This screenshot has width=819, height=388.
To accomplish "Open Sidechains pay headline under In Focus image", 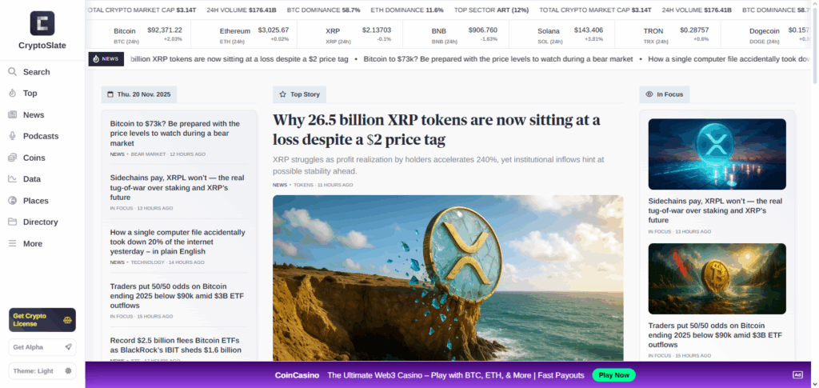I will click(715, 210).
